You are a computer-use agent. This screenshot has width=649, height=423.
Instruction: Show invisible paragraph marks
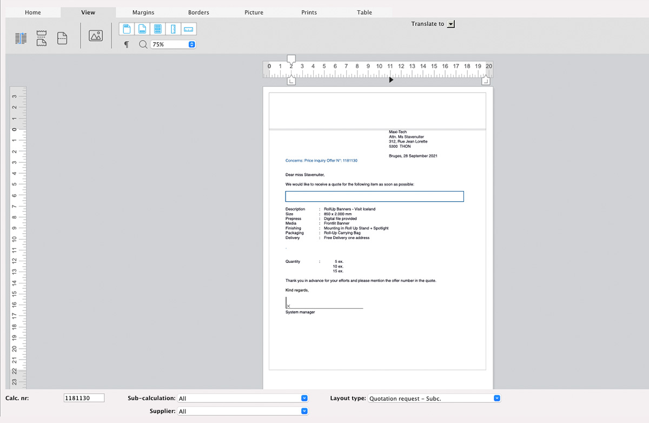click(x=127, y=45)
